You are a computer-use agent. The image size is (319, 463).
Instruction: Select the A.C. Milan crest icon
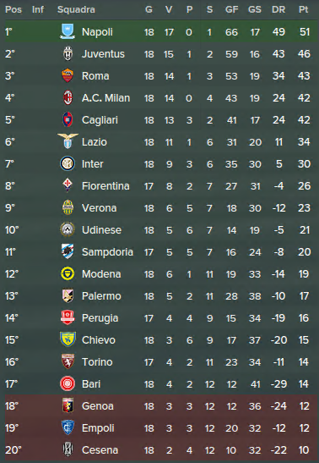pos(68,97)
